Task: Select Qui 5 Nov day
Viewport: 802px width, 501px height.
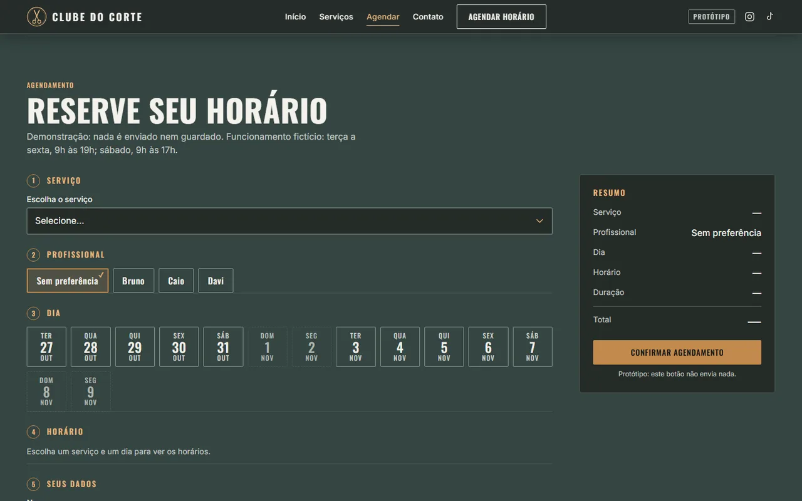Action: (444, 347)
